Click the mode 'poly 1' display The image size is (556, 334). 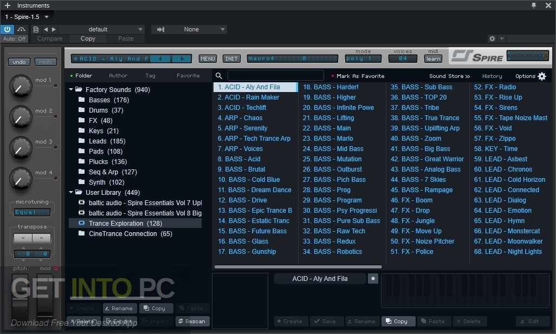[363, 58]
